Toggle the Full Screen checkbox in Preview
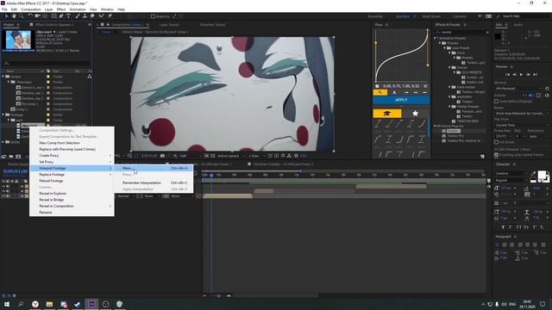The image size is (552, 310). coord(497,142)
